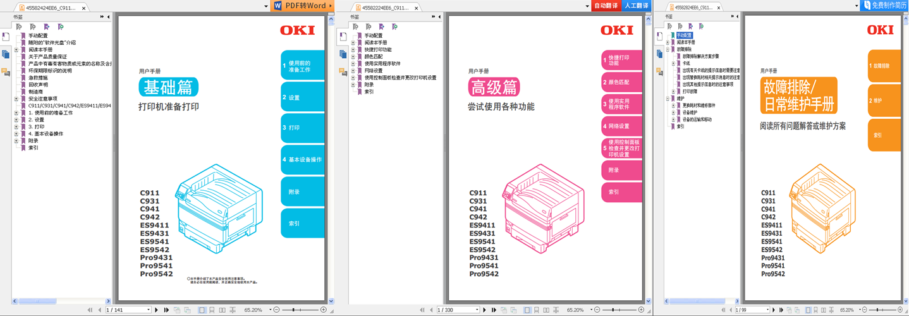Open 颜色匹配 bookmark in middle window
The width and height of the screenshot is (909, 316).
[374, 57]
